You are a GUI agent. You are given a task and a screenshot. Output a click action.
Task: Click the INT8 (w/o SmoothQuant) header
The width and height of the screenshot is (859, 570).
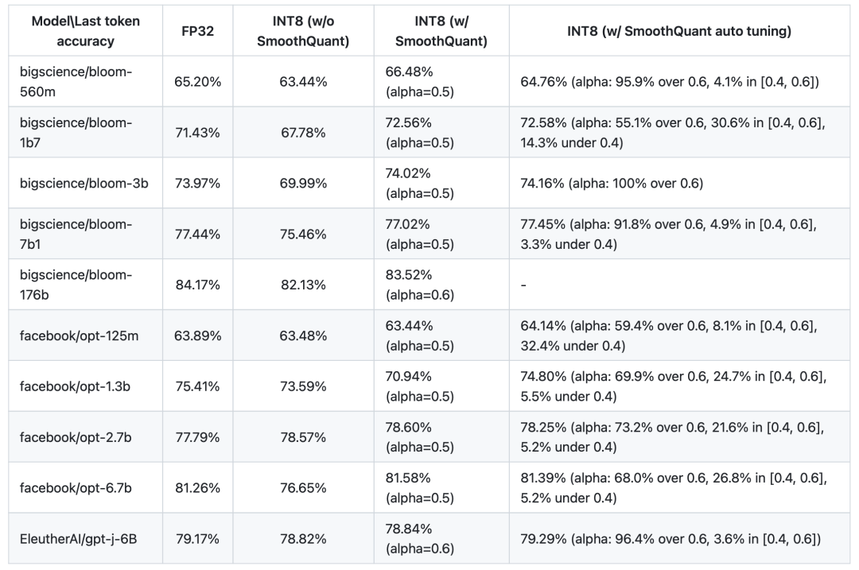[x=303, y=31]
